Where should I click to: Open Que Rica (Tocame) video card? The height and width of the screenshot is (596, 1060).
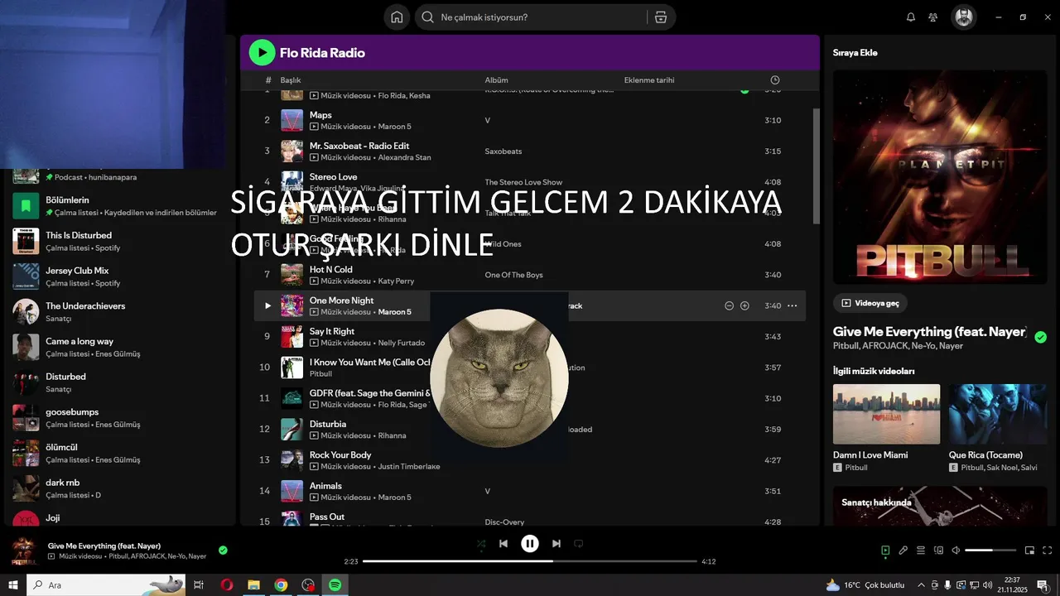pyautogui.click(x=998, y=427)
